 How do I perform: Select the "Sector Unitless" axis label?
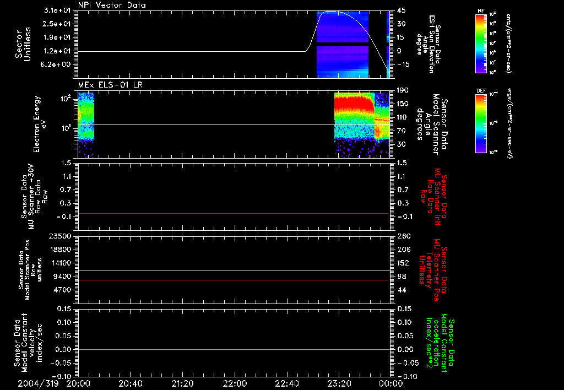[23, 44]
